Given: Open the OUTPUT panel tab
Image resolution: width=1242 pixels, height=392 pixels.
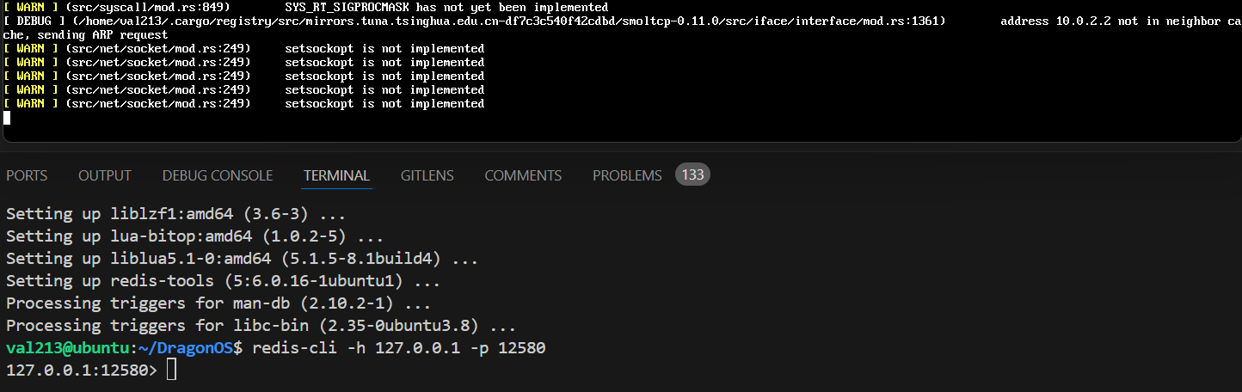Looking at the screenshot, I should 105,175.
